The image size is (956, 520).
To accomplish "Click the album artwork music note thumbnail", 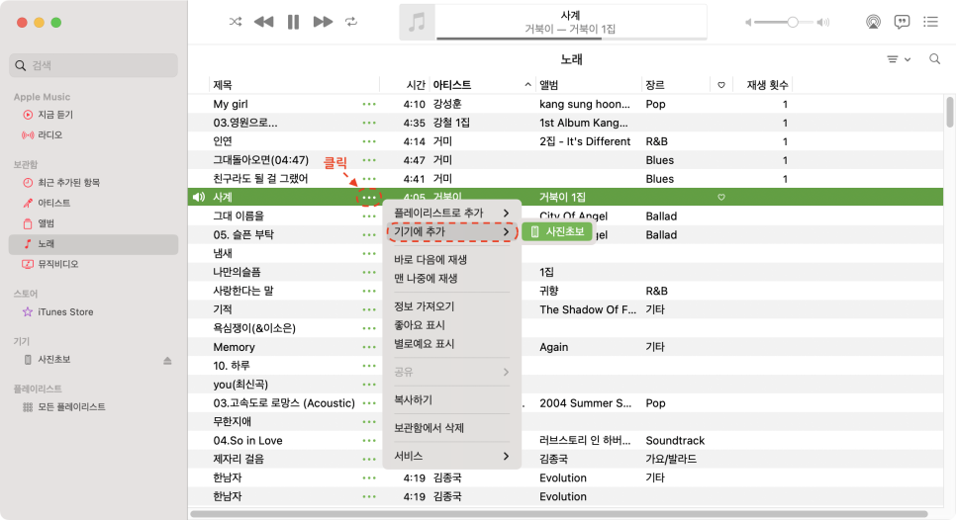I will pos(417,23).
